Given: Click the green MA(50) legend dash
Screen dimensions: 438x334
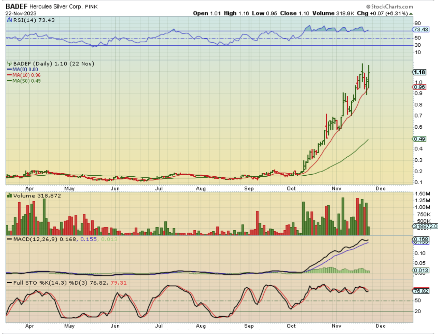Looking at the screenshot, I should [10, 81].
